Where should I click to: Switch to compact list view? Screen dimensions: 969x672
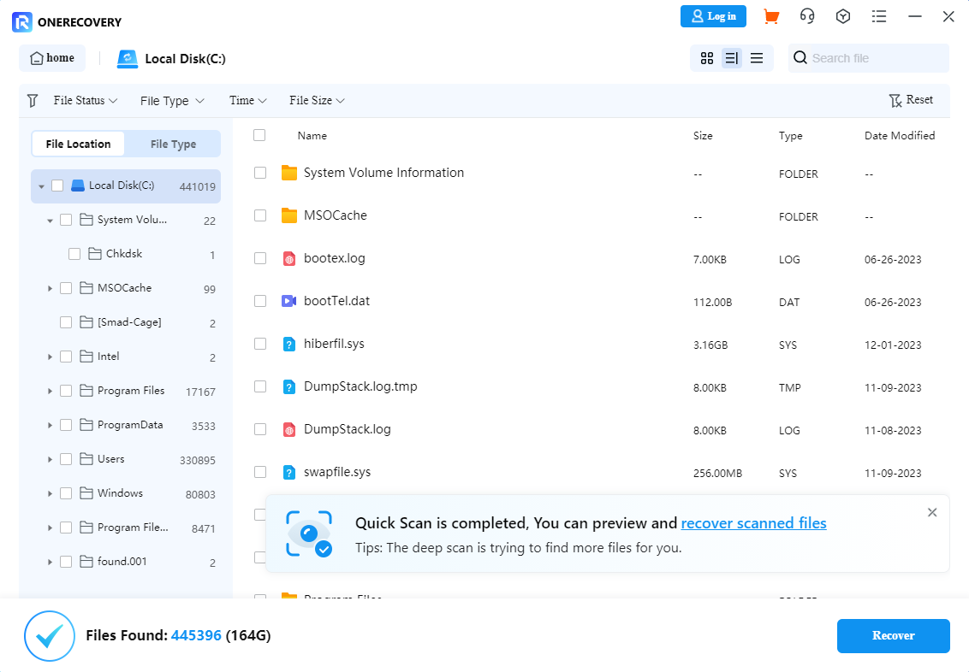tap(756, 58)
